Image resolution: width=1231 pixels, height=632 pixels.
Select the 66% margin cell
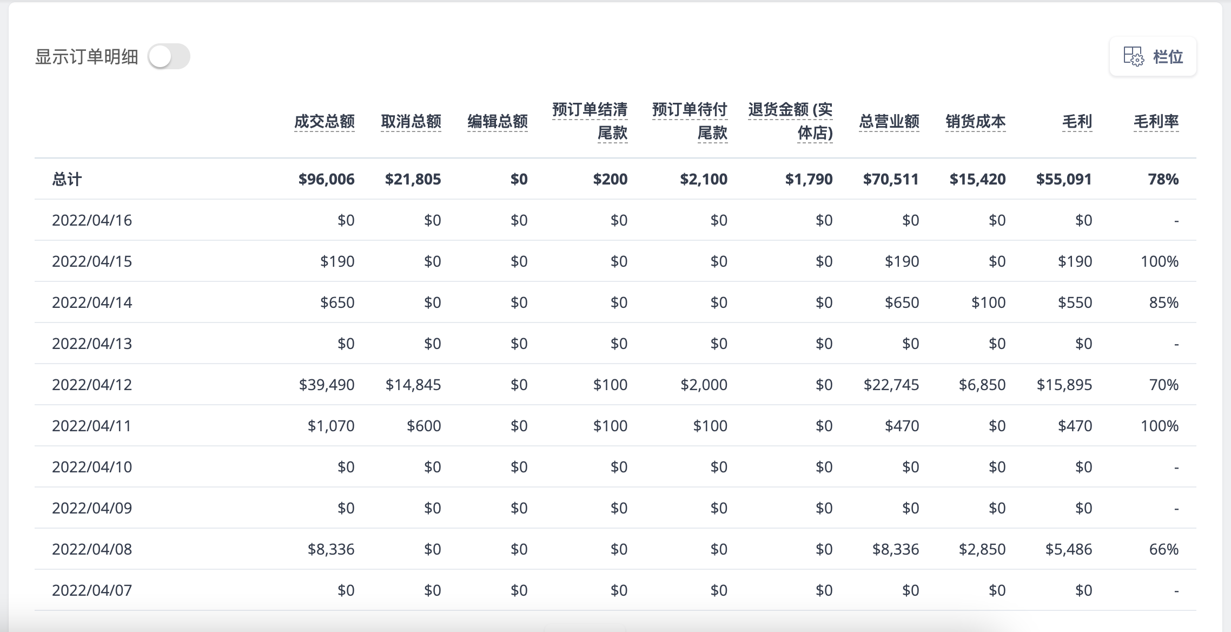pyautogui.click(x=1164, y=549)
